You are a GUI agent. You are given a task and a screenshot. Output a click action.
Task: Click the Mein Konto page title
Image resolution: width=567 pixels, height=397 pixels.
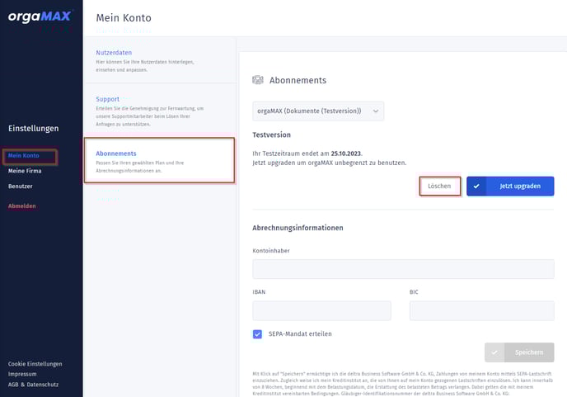pyautogui.click(x=124, y=18)
